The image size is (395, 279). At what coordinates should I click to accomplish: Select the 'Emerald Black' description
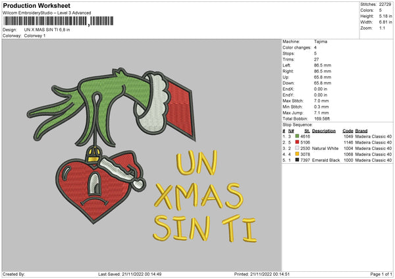coord(326,160)
